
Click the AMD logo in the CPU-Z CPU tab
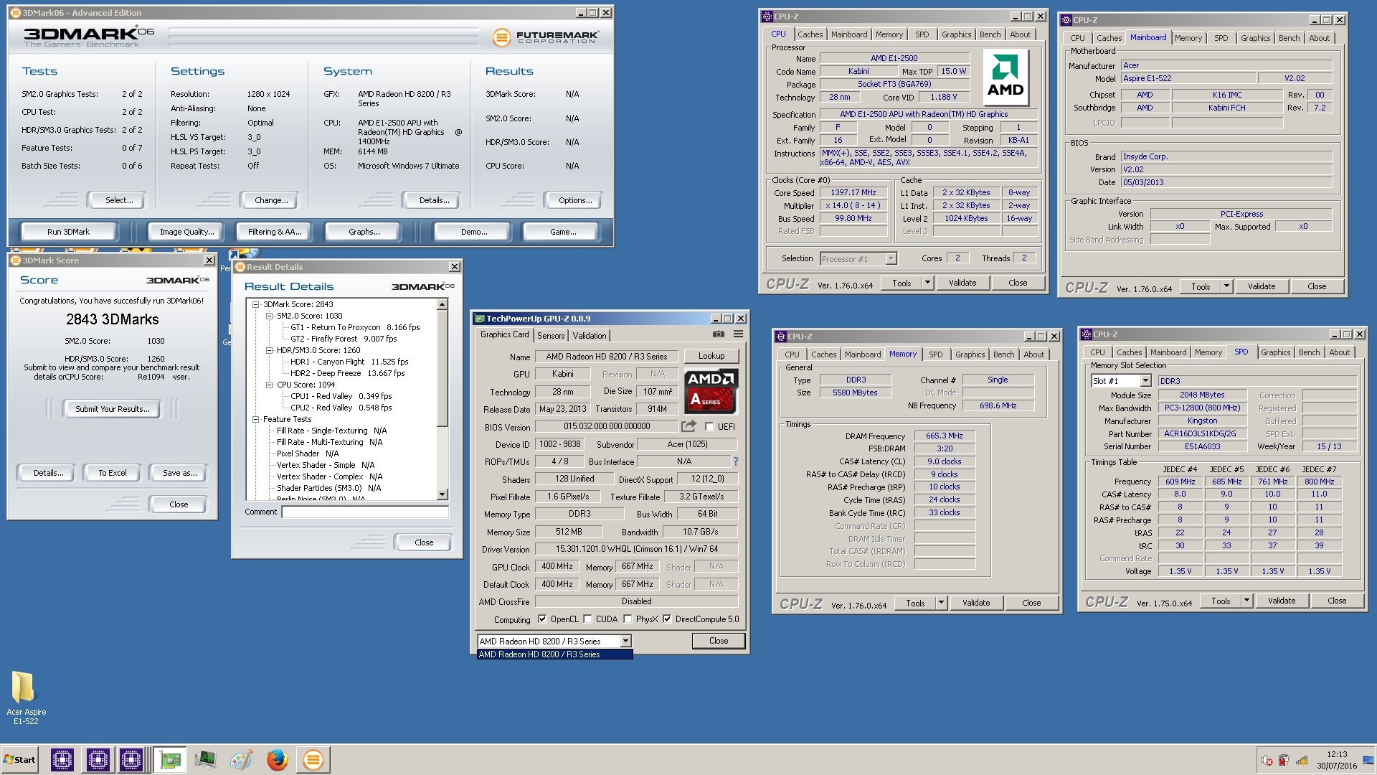[1005, 77]
